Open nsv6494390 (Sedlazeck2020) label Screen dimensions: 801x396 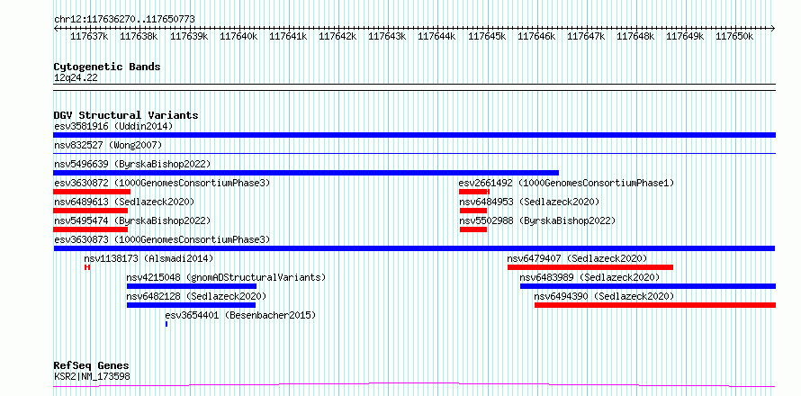pyautogui.click(x=604, y=296)
